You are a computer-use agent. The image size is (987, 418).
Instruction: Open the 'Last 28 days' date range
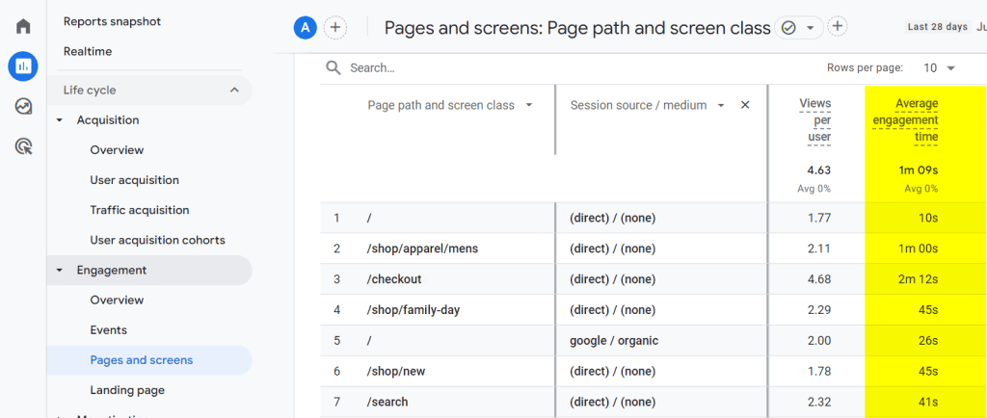tap(937, 27)
